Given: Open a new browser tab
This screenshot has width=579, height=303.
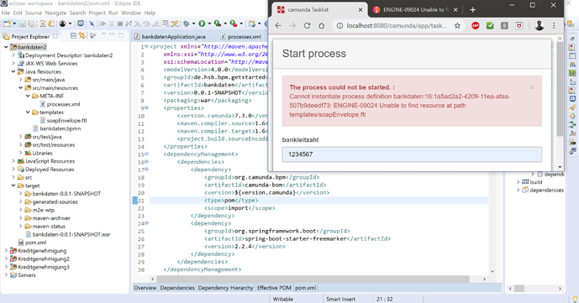Looking at the screenshot, I should pyautogui.click(x=472, y=10).
